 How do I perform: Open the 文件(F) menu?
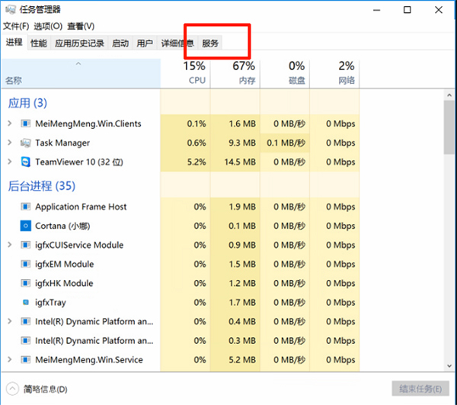click(x=16, y=26)
